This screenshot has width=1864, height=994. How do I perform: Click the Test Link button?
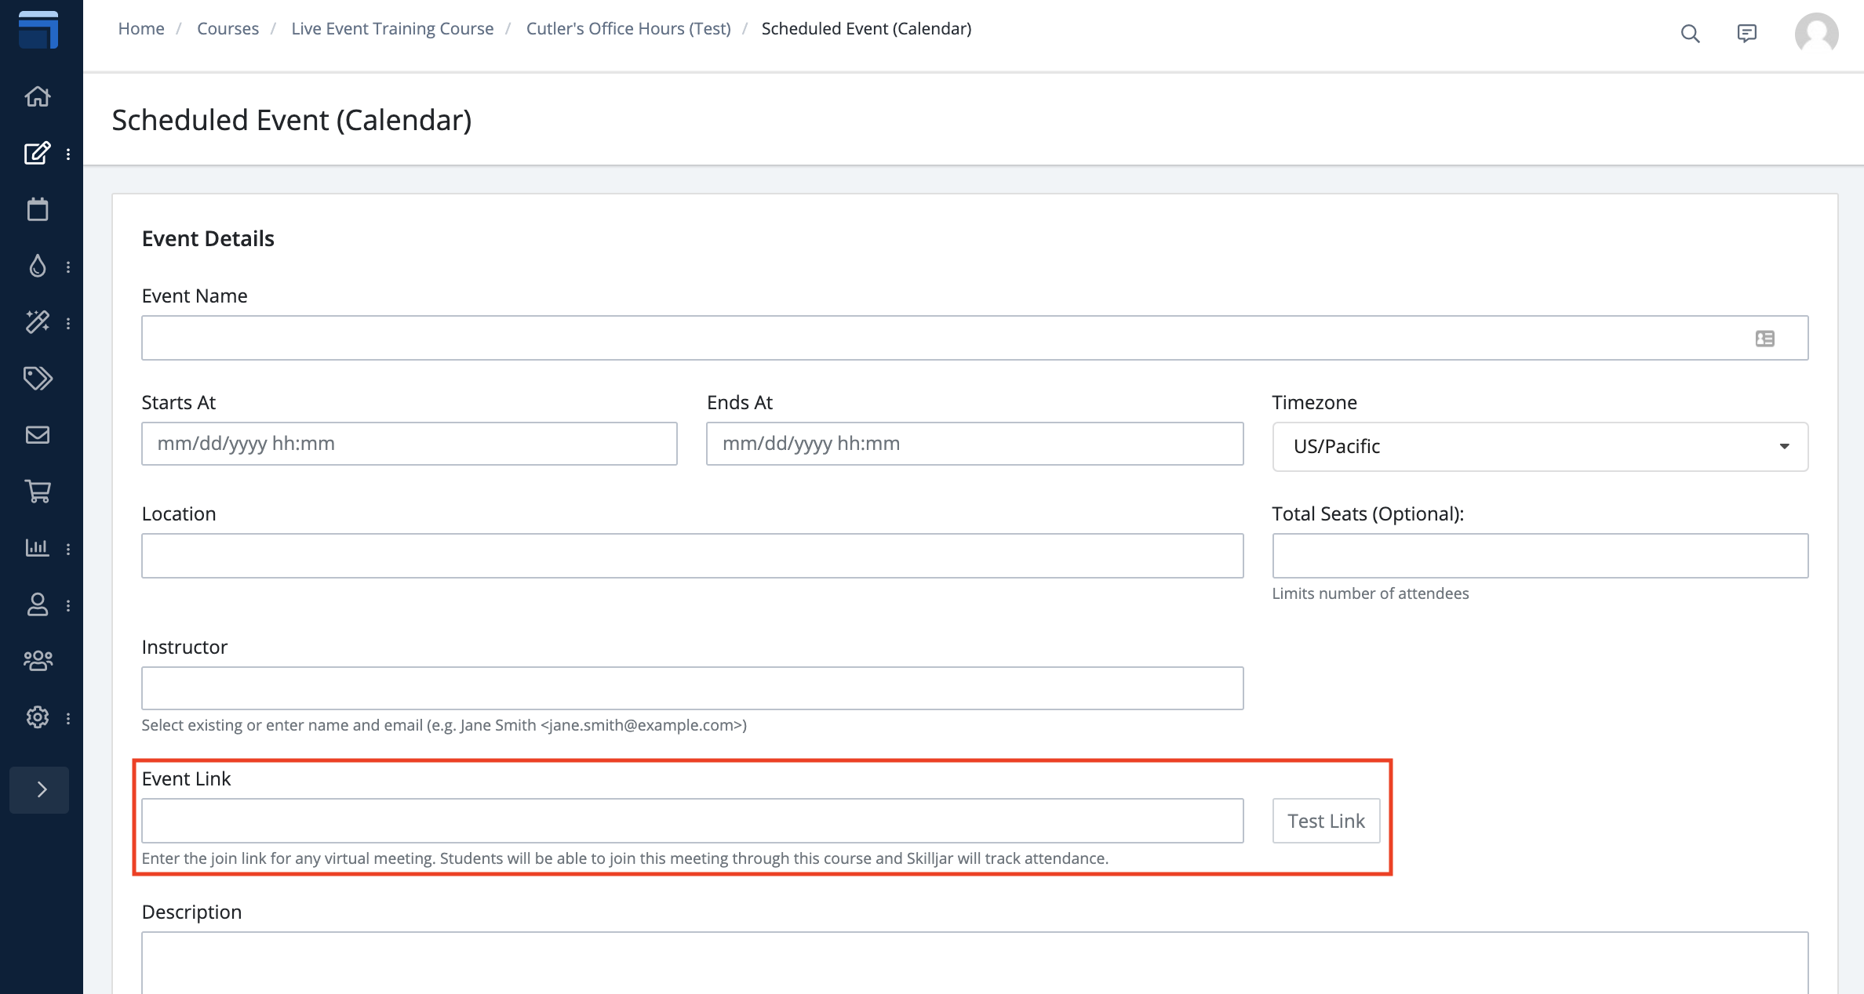1326,821
